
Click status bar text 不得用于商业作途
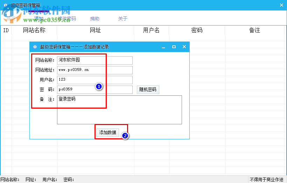coord(267,180)
